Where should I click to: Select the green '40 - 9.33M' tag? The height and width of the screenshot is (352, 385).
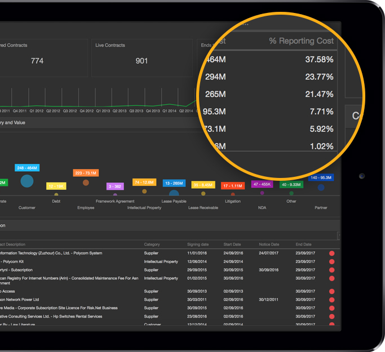coord(291,185)
